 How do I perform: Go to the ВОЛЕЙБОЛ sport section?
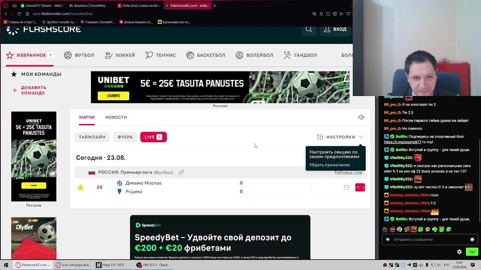pos(254,55)
